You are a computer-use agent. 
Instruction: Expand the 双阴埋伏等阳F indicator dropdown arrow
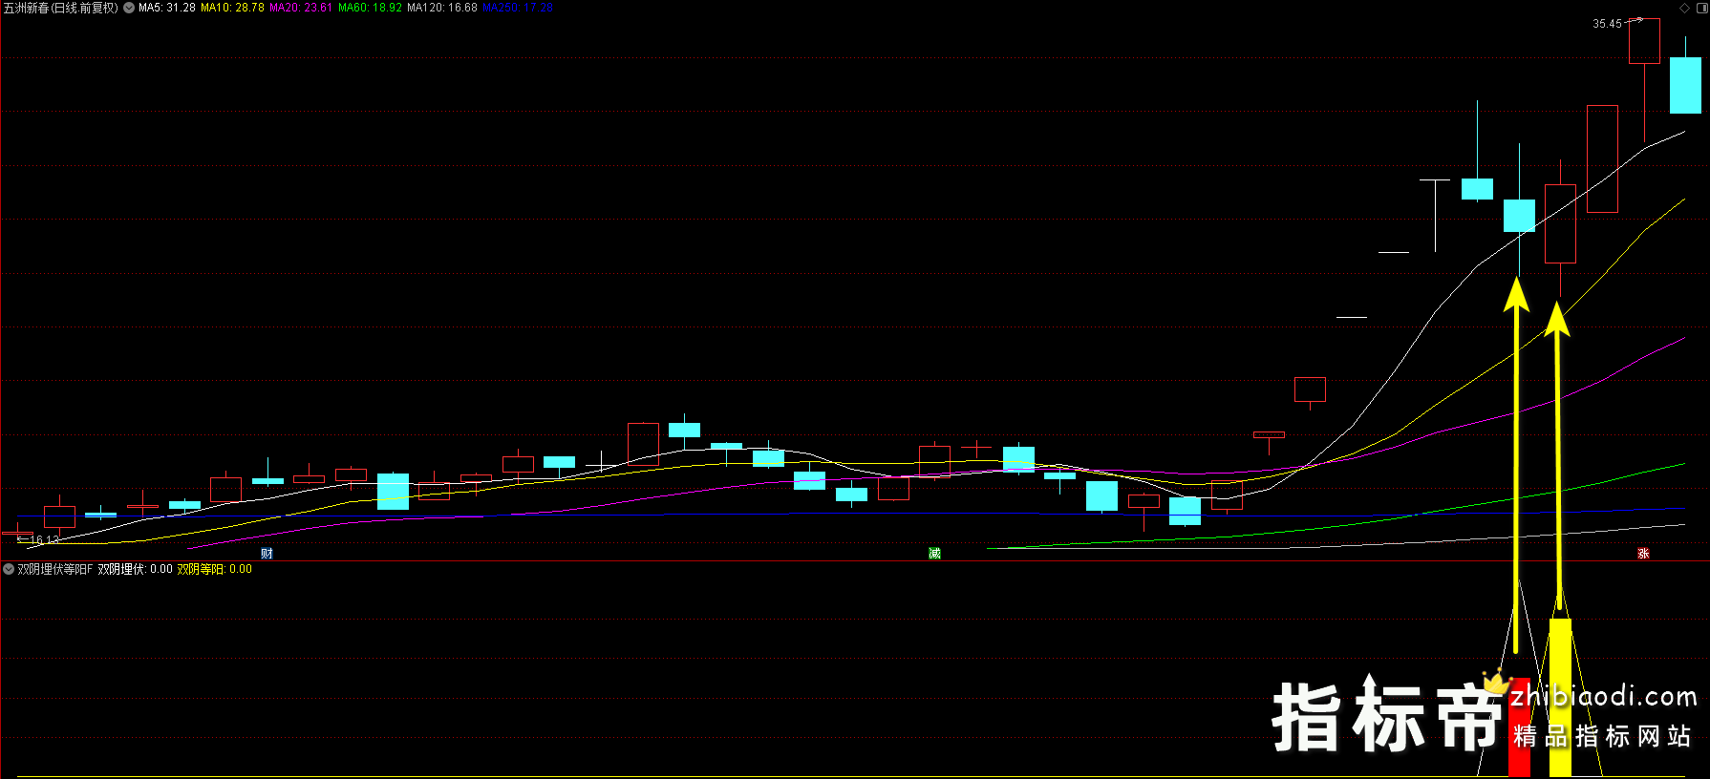9,569
